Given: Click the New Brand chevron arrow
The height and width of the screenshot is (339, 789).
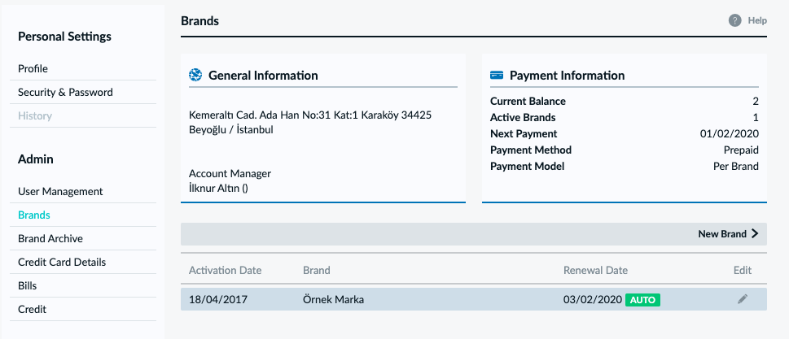Looking at the screenshot, I should [x=754, y=233].
